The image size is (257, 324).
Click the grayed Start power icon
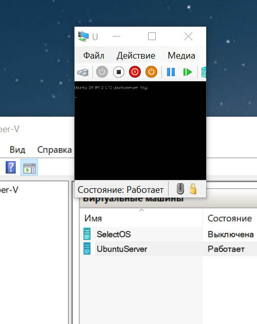[x=102, y=72]
